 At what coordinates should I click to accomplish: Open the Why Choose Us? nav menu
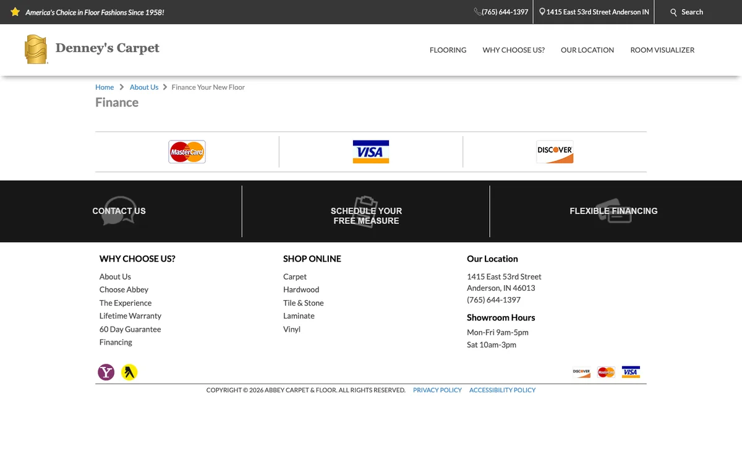click(x=514, y=50)
